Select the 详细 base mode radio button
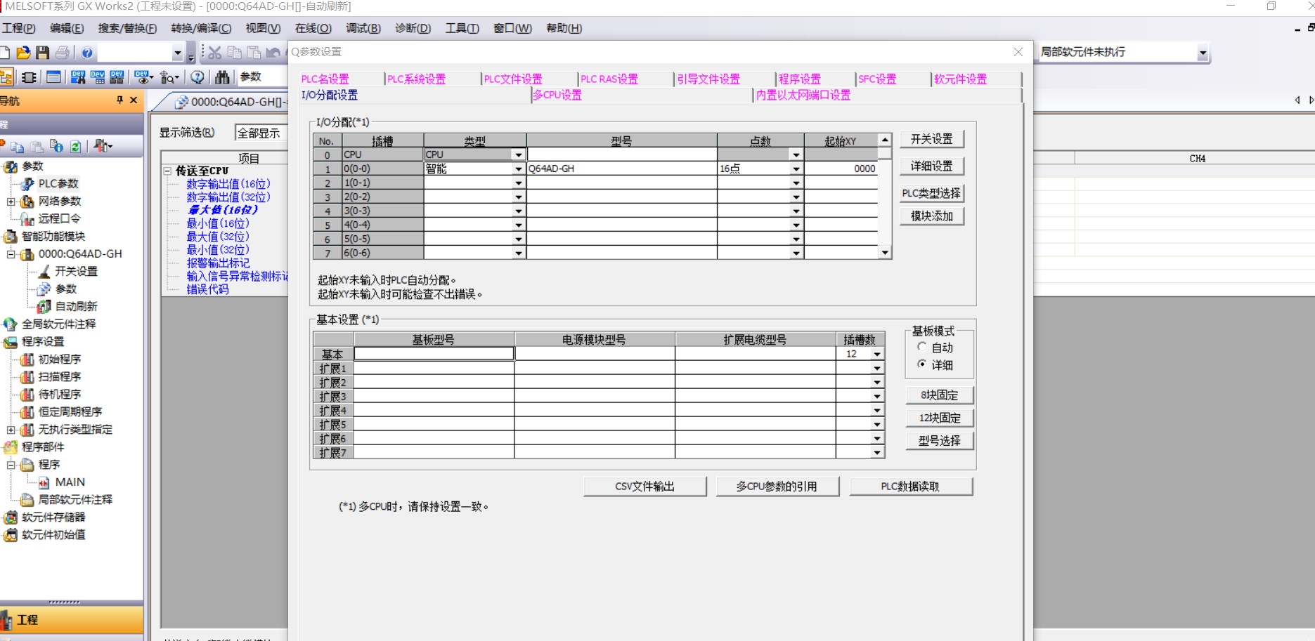This screenshot has width=1315, height=641. coord(921,364)
